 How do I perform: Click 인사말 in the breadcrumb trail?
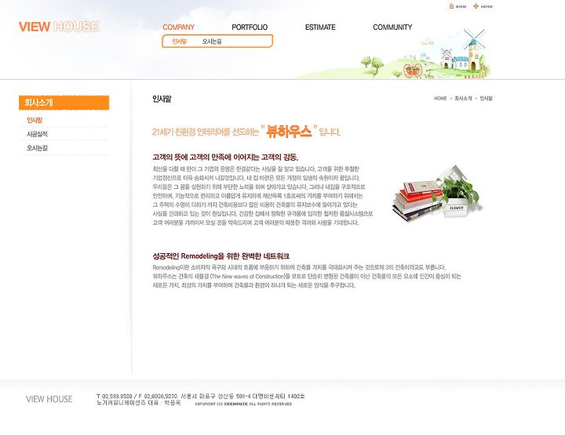pyautogui.click(x=486, y=98)
